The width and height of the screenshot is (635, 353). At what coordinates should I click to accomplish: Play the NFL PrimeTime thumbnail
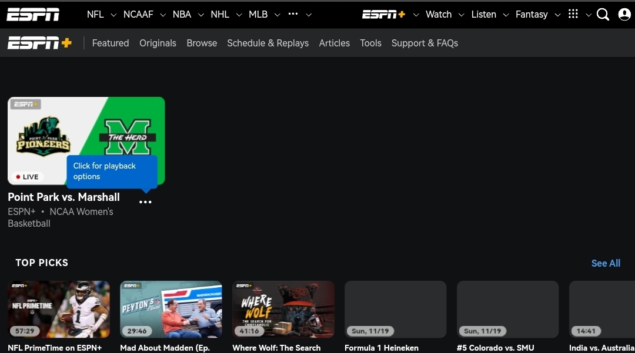point(59,310)
